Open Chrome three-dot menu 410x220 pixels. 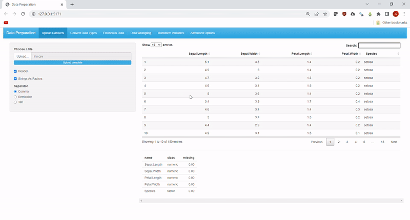tap(404, 14)
